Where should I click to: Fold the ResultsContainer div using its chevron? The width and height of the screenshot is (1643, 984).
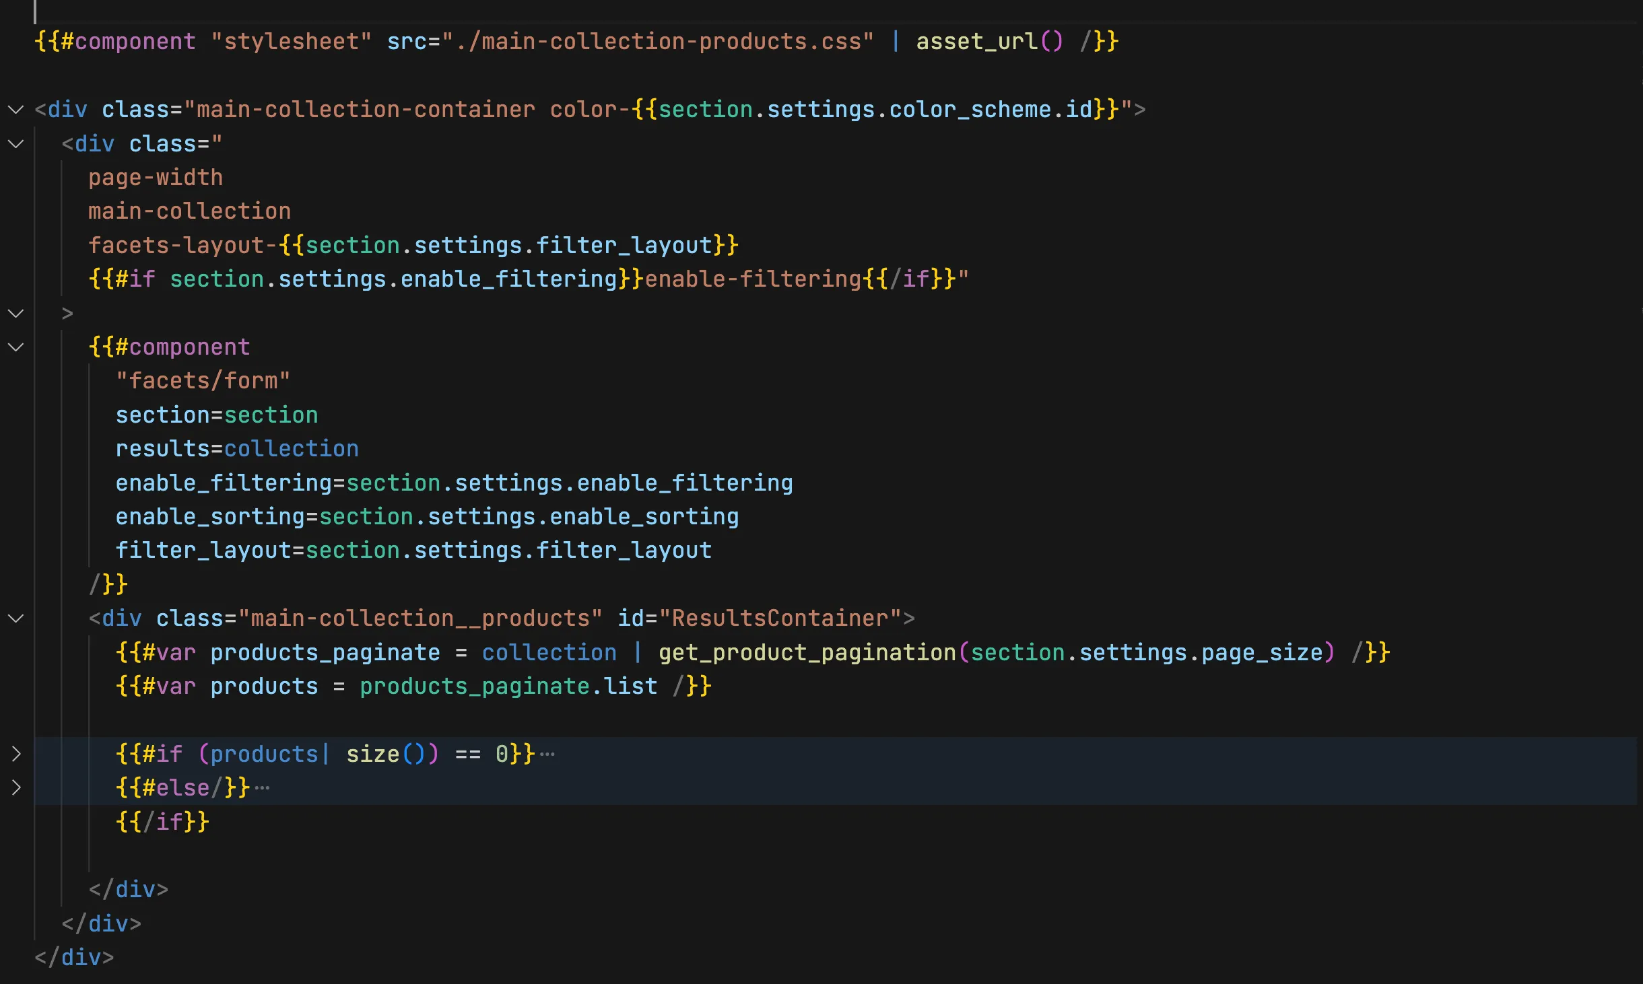15,619
